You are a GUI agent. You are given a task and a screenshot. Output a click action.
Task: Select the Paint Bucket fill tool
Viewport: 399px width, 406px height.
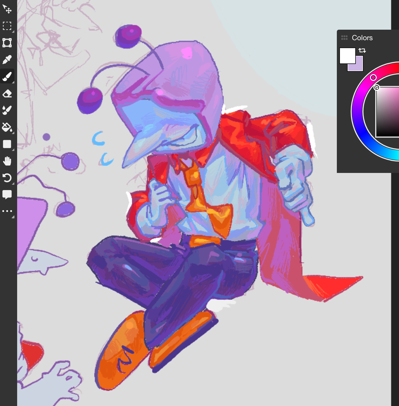(x=7, y=127)
